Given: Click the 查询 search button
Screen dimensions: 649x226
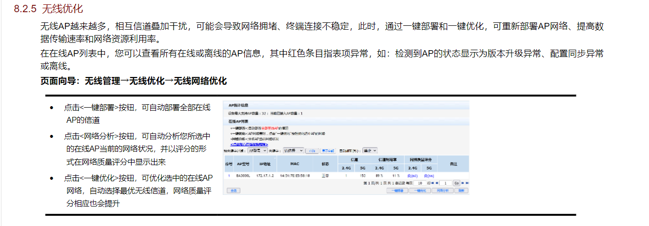Looking at the screenshot, I should 312,151.
